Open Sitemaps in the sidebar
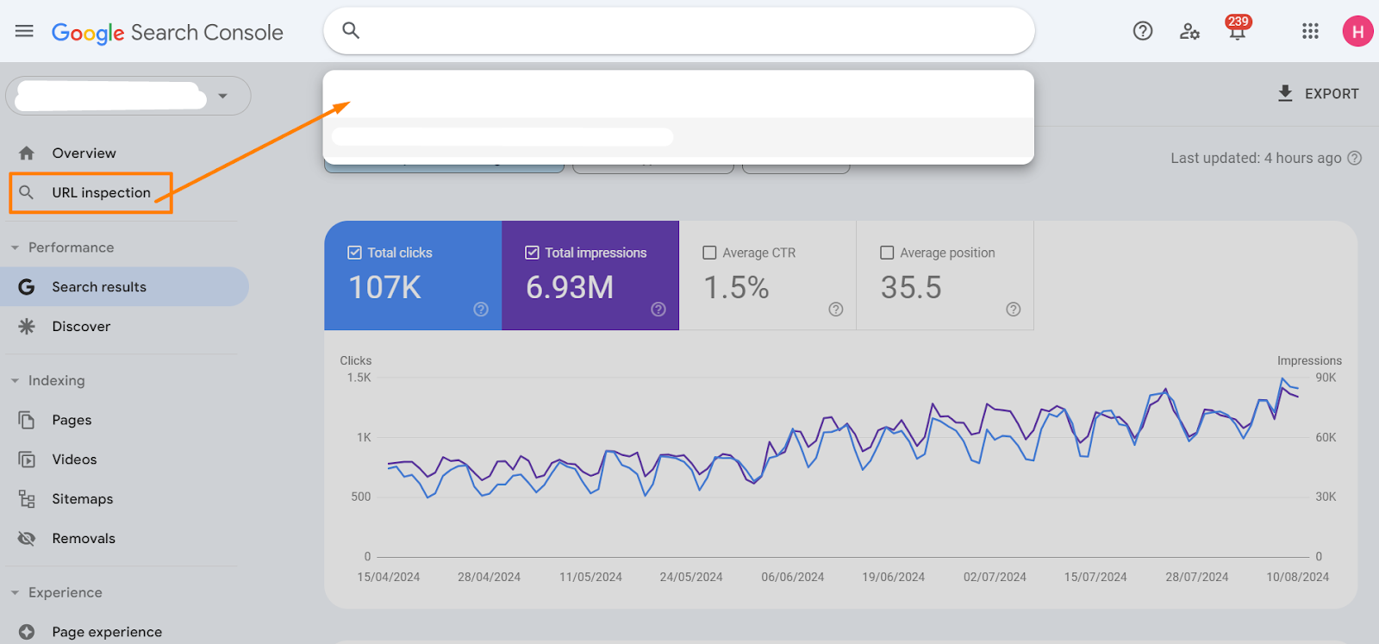 click(x=82, y=498)
